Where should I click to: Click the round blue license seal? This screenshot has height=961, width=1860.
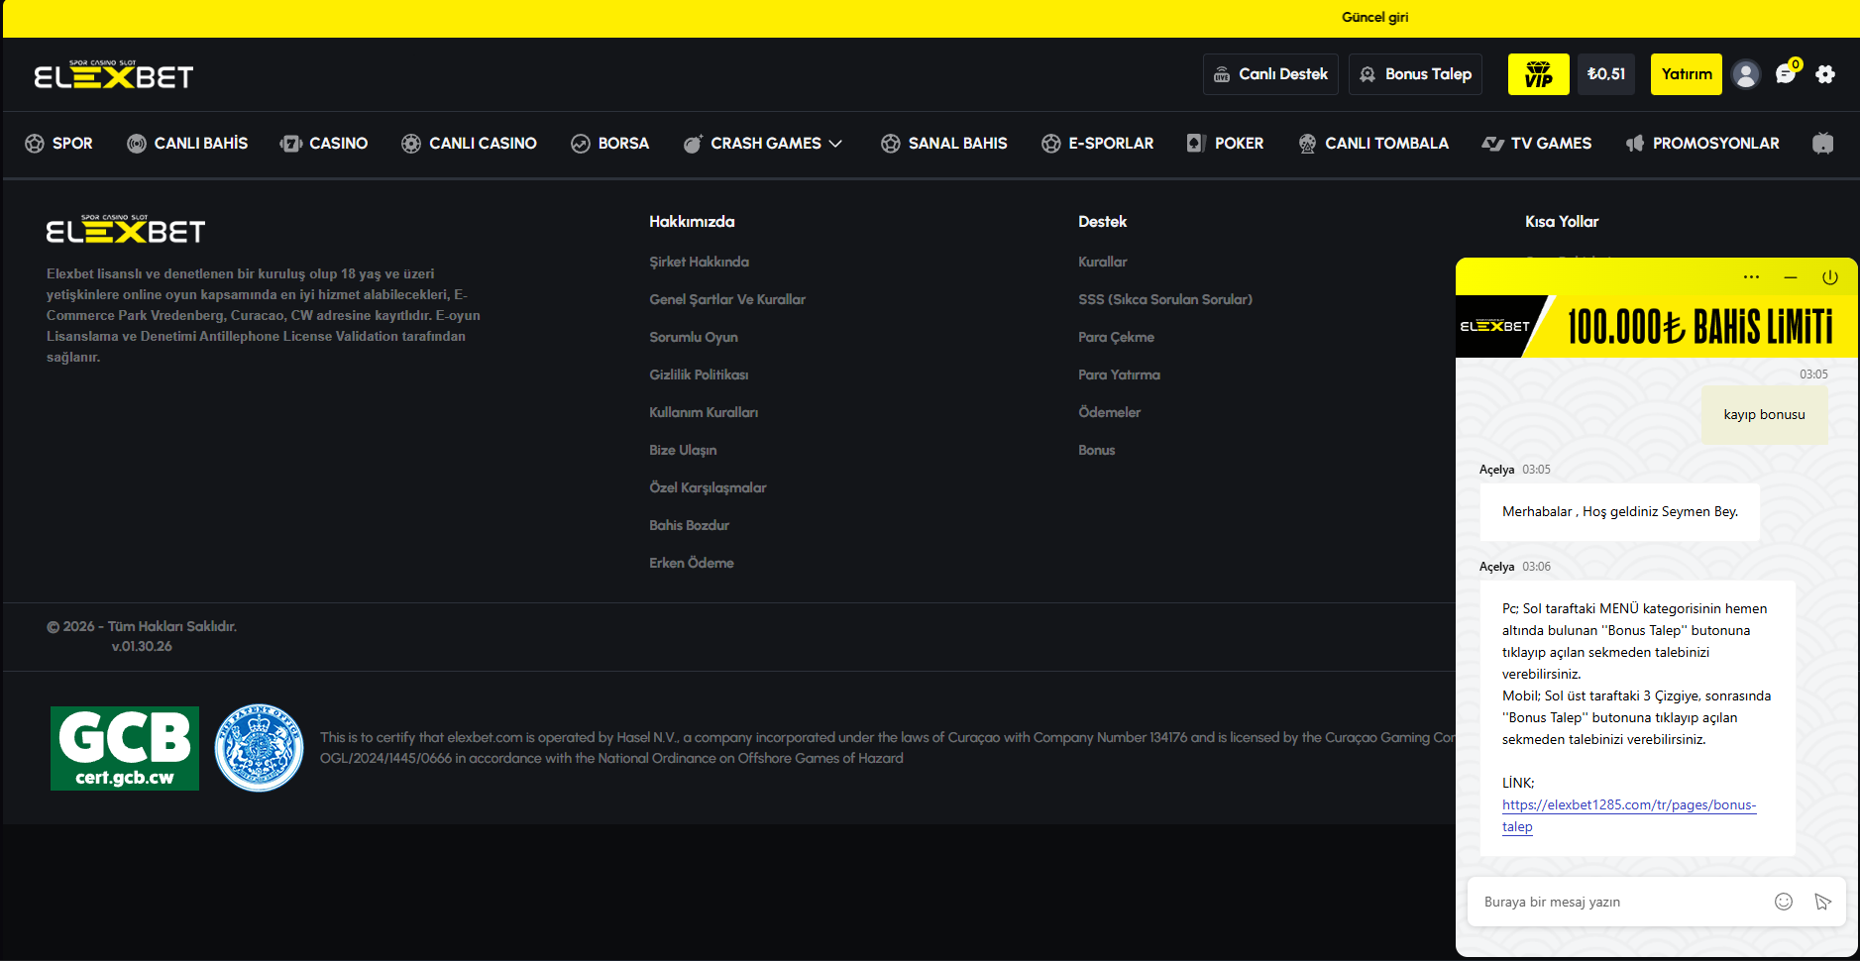[x=259, y=748]
